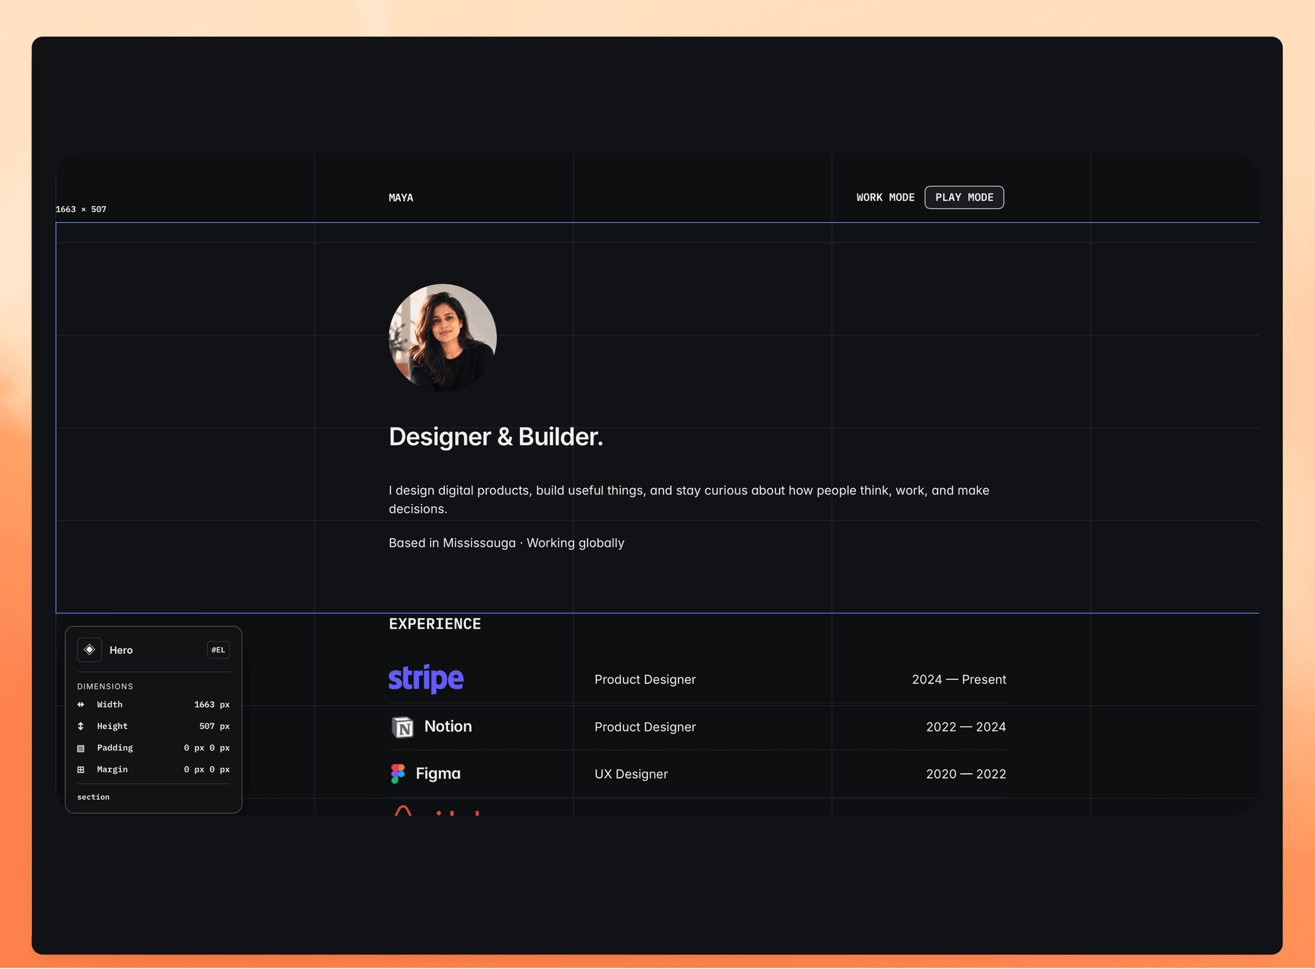The width and height of the screenshot is (1315, 969).
Task: Click the Height arrows icon
Action: pyautogui.click(x=81, y=726)
